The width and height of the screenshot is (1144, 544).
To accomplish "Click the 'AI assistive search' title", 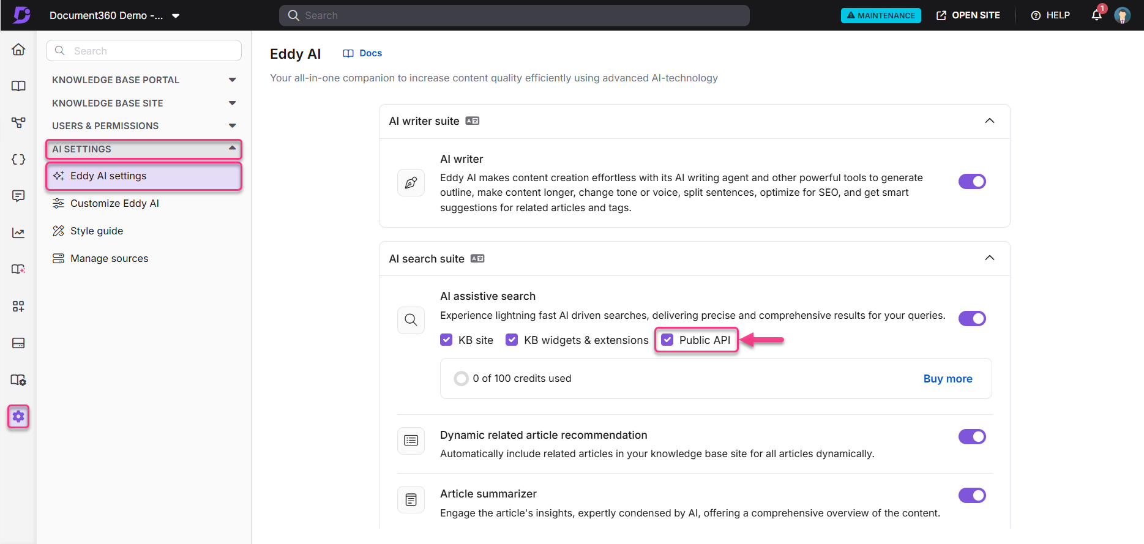I will [x=488, y=296].
